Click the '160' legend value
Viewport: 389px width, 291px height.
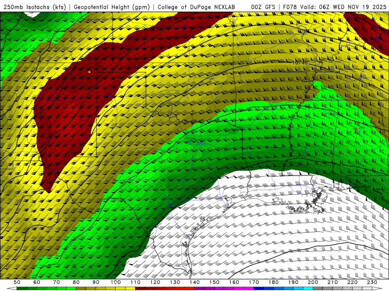coord(234,282)
